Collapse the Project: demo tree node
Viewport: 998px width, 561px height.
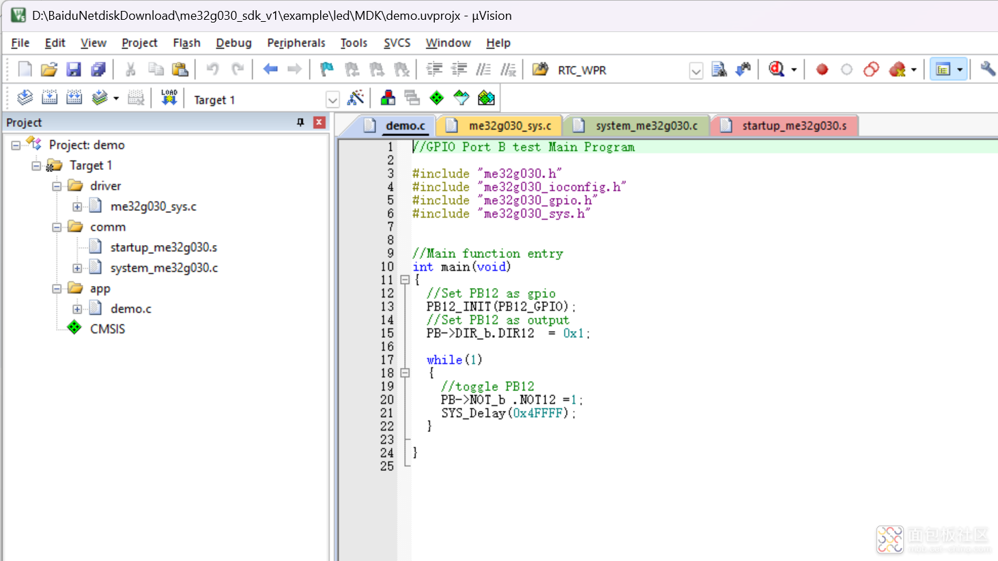tap(16, 145)
